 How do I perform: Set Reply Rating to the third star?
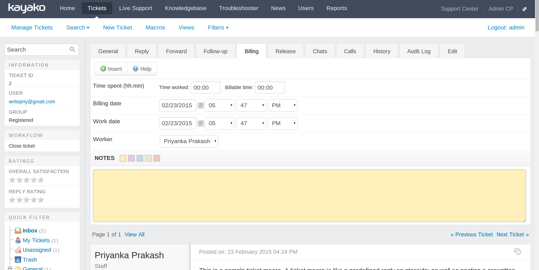pyautogui.click(x=26, y=200)
